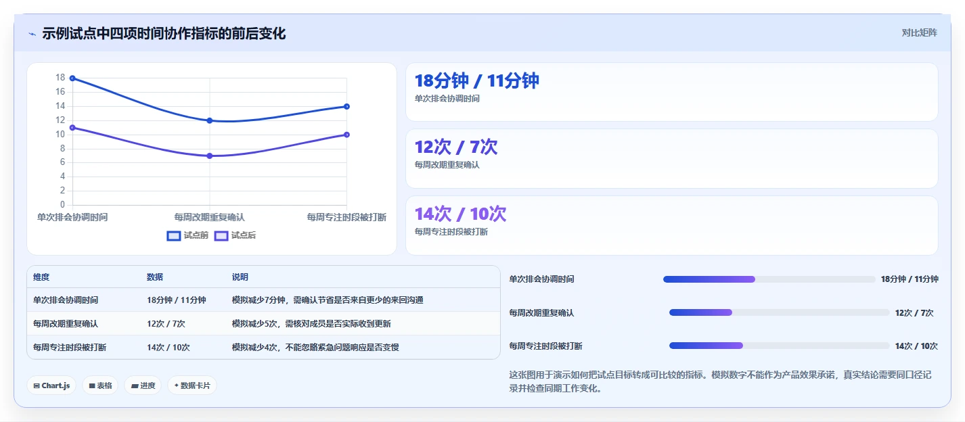
Task: Click table cell 单次排会协调时间
Action: pyautogui.click(x=66, y=300)
